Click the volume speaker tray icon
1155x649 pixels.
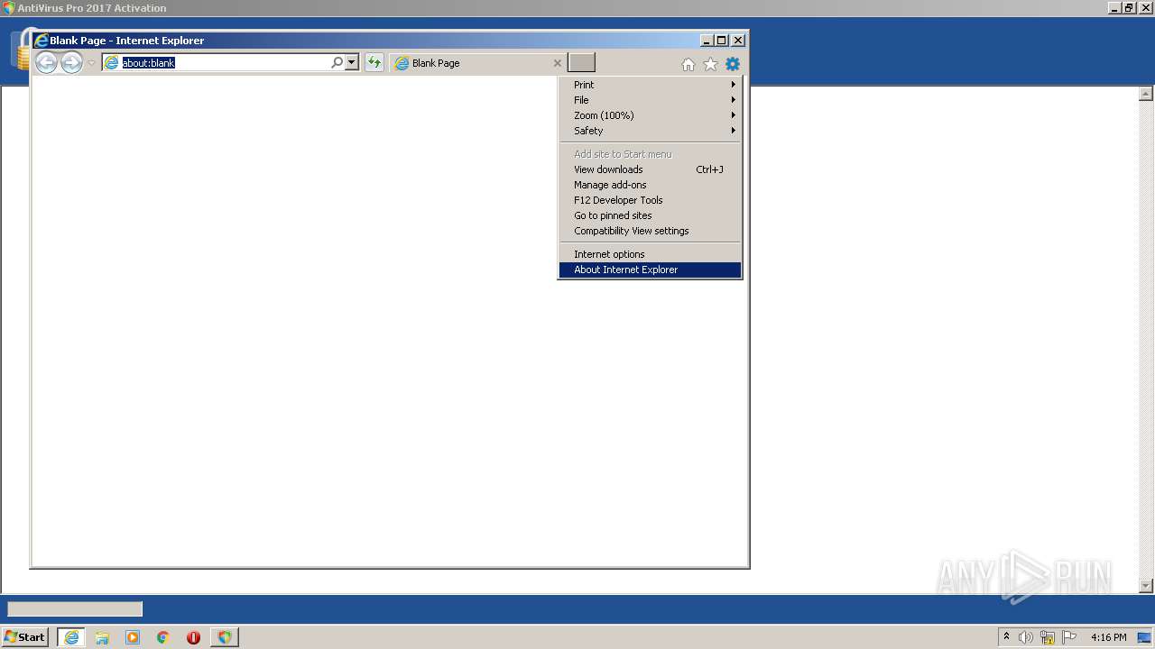pyautogui.click(x=1026, y=637)
